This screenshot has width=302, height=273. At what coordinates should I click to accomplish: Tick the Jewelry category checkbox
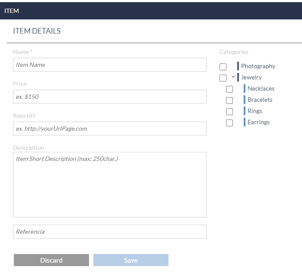point(223,78)
